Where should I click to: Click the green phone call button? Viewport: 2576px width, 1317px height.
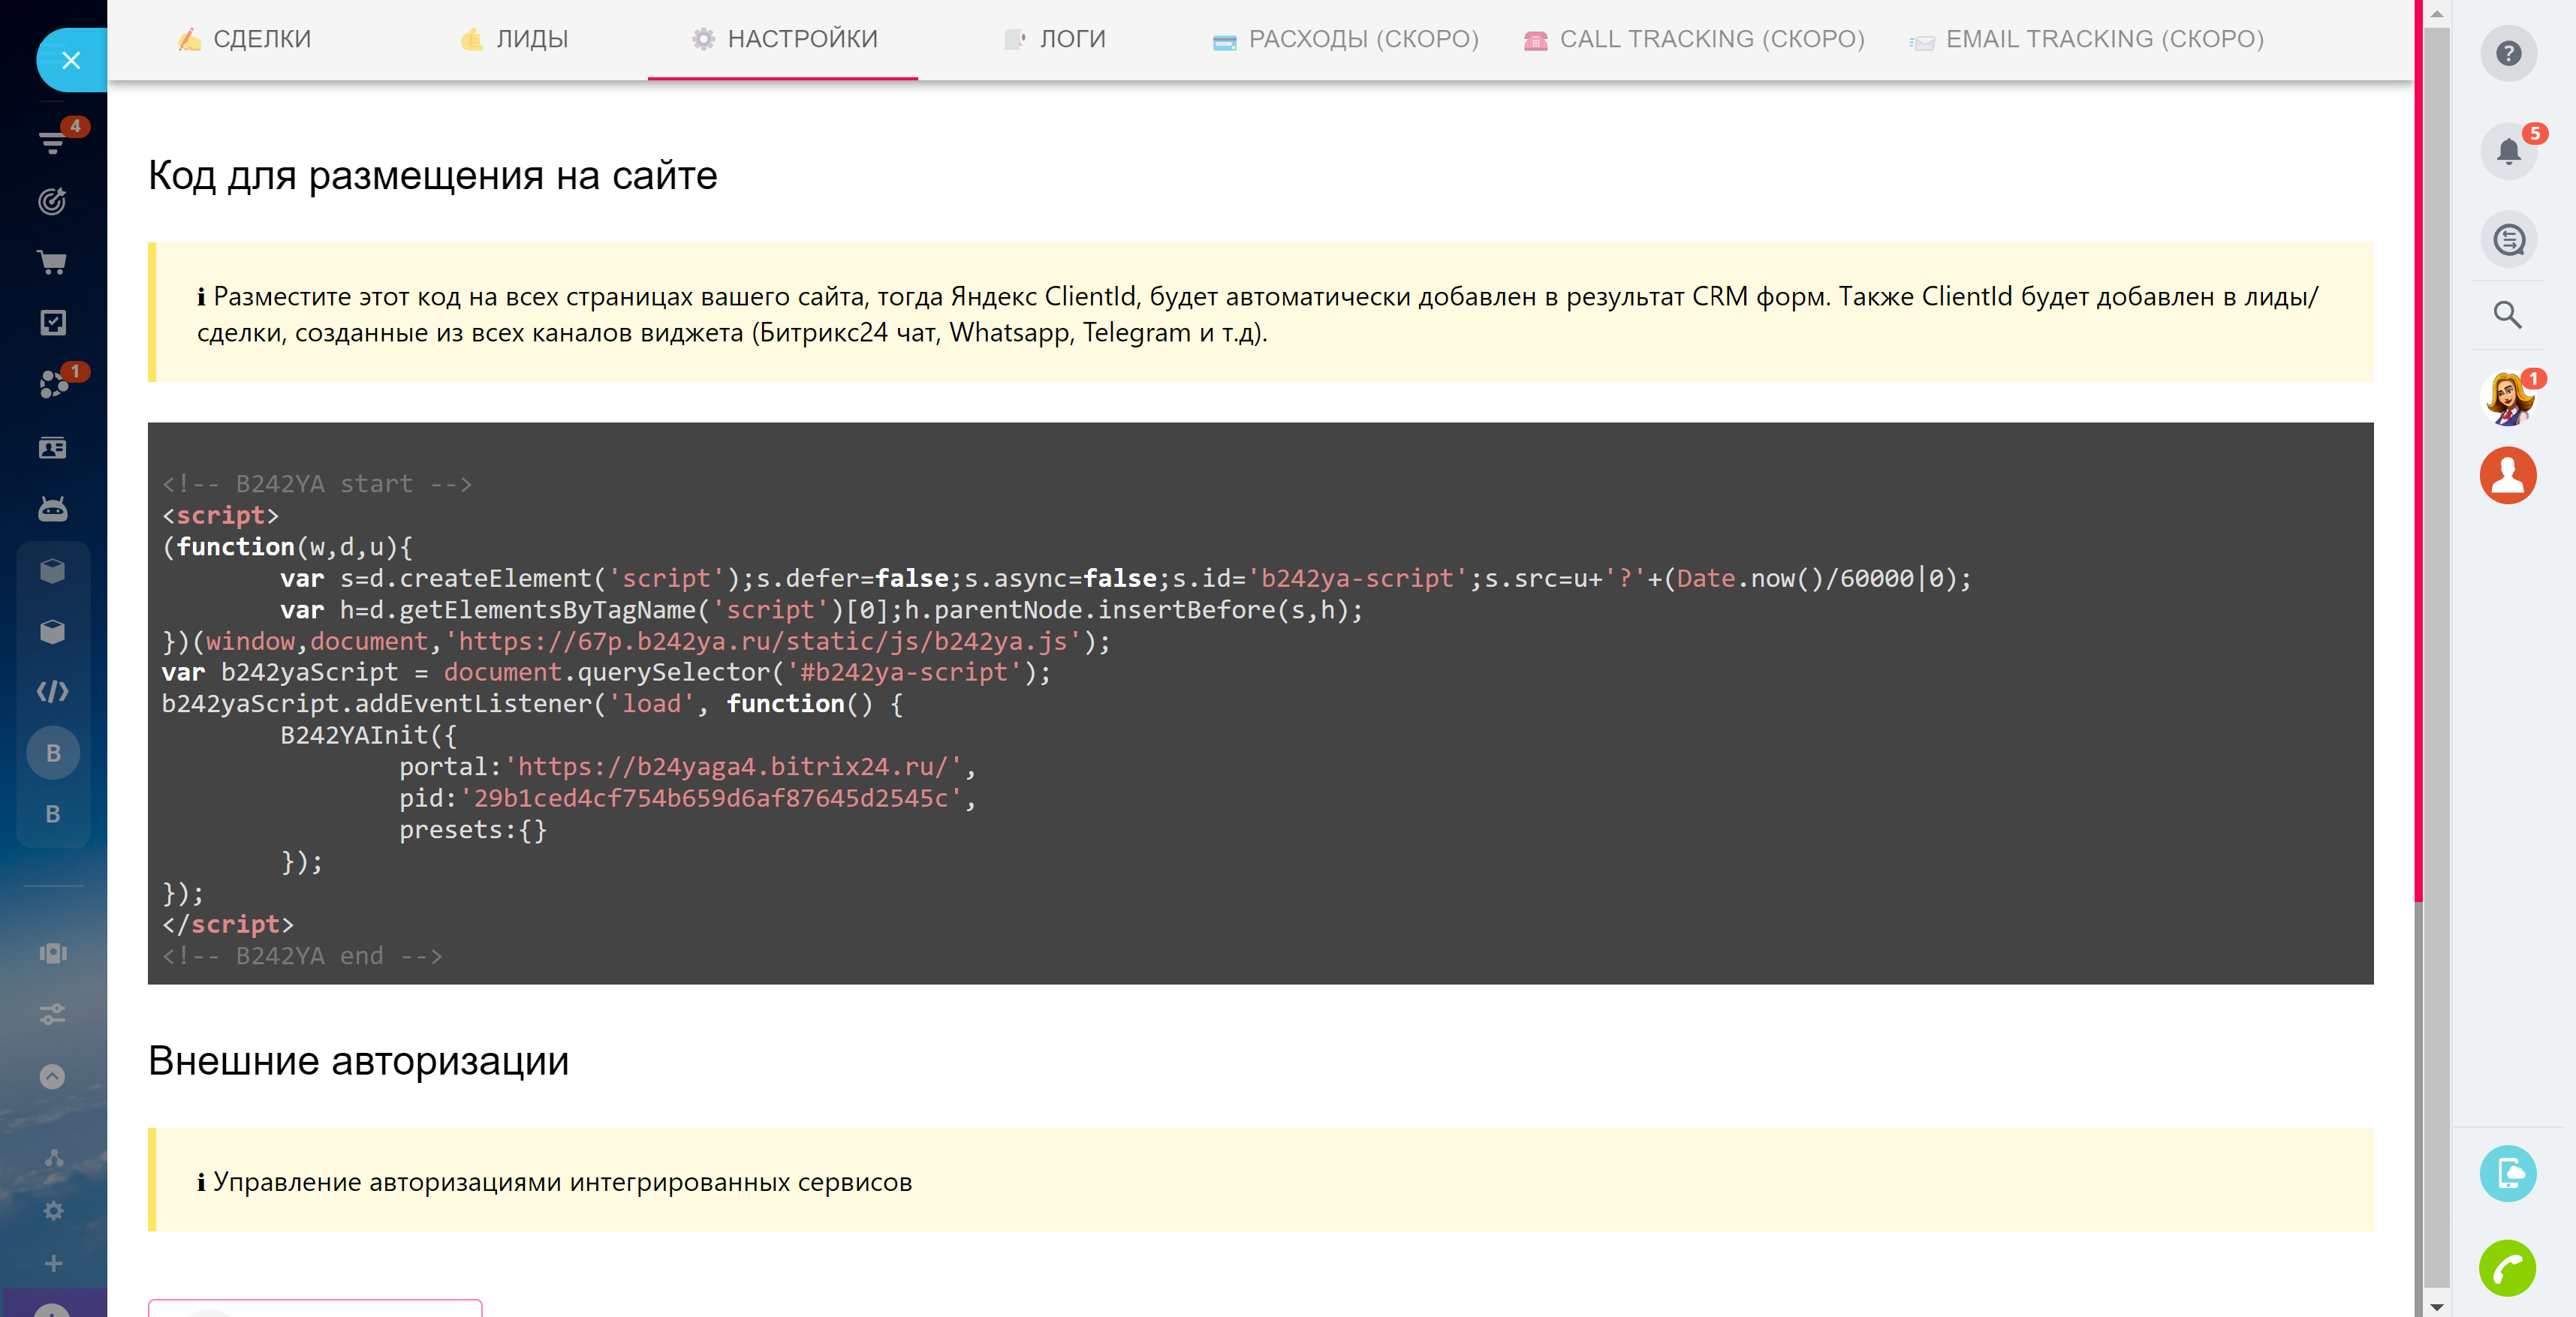[x=2506, y=1269]
